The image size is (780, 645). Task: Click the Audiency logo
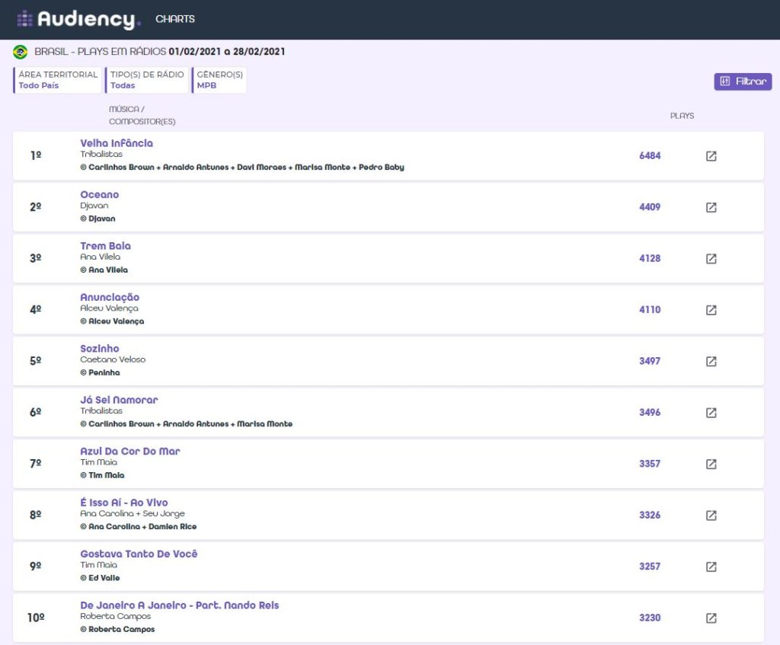point(78,19)
